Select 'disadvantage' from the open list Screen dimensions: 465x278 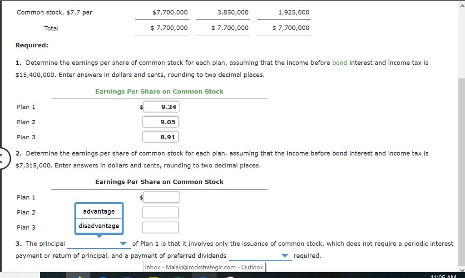98,225
